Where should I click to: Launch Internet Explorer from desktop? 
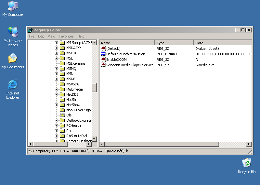click(13, 89)
